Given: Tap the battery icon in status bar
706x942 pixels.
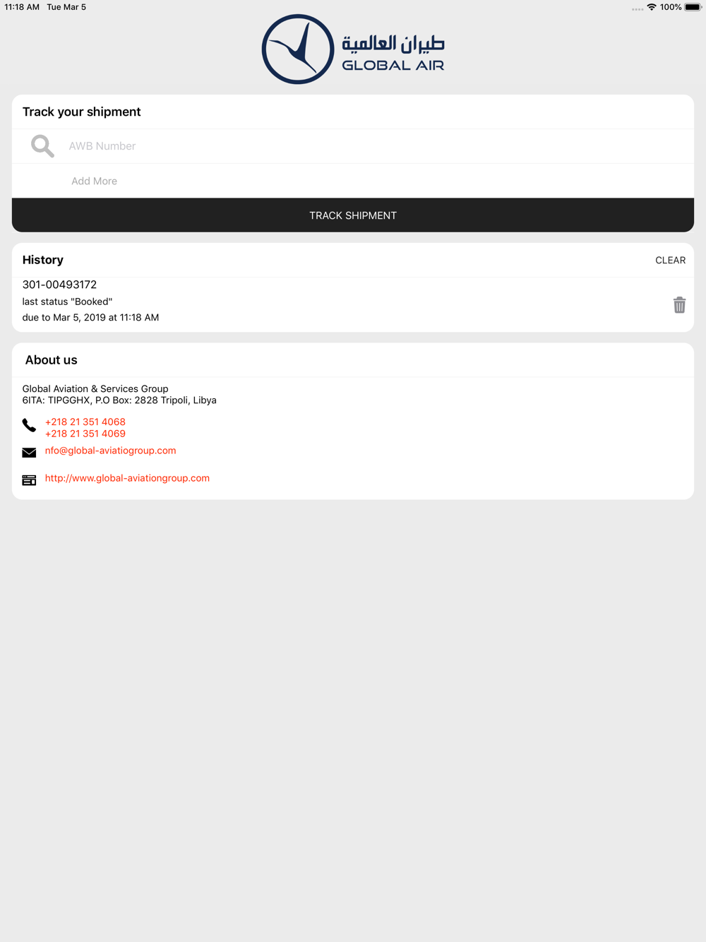Looking at the screenshot, I should coord(693,7).
